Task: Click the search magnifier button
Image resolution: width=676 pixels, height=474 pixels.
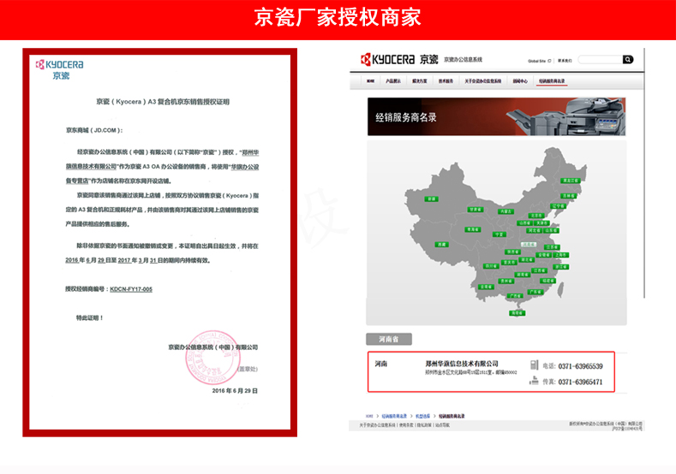Action: pos(628,59)
